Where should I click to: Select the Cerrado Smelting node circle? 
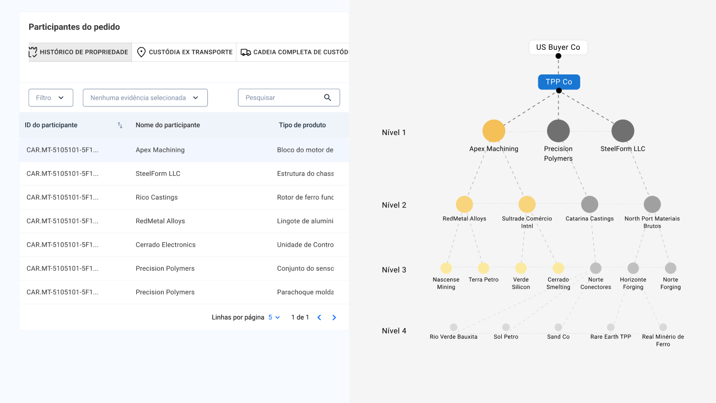click(558, 268)
